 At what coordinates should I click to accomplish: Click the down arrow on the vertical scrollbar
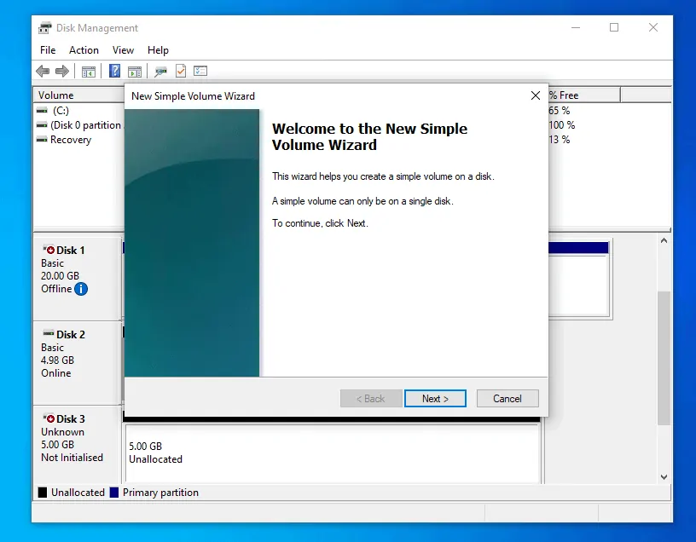pyautogui.click(x=664, y=477)
